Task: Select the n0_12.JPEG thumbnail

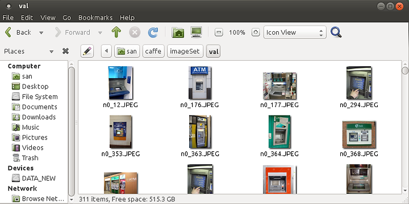Action: [120, 83]
